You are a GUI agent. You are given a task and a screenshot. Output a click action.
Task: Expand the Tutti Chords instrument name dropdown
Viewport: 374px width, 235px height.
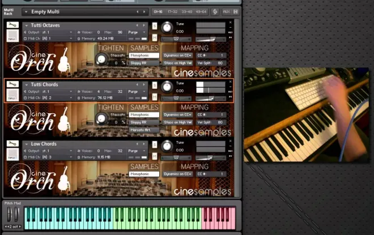[x=27, y=84]
